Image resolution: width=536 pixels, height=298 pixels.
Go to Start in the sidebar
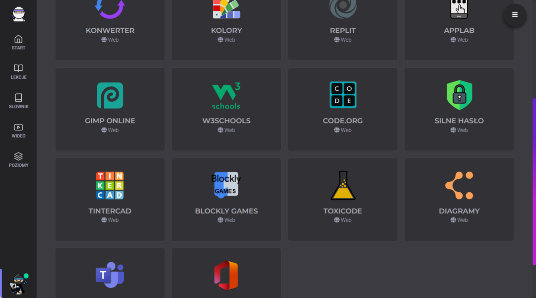19,43
